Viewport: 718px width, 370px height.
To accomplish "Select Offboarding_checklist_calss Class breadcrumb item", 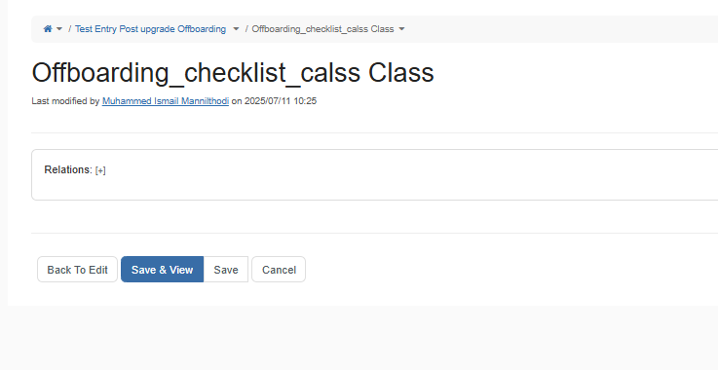I will (x=322, y=29).
